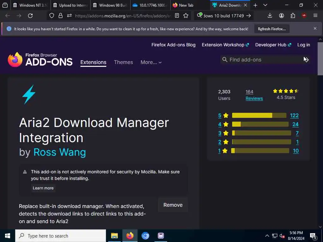Click the 4.5 stars rating icons
The image size is (323, 242).
(286, 91)
